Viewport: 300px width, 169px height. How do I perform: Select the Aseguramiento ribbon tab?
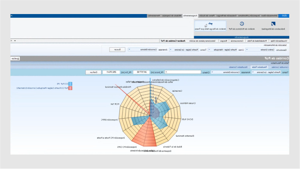click(190, 16)
